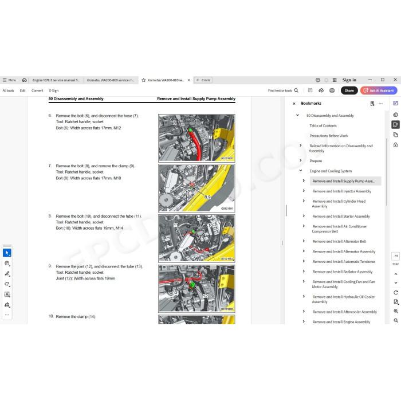Expand Remove and Install Cylinder Head Assembly

pyautogui.click(x=304, y=201)
